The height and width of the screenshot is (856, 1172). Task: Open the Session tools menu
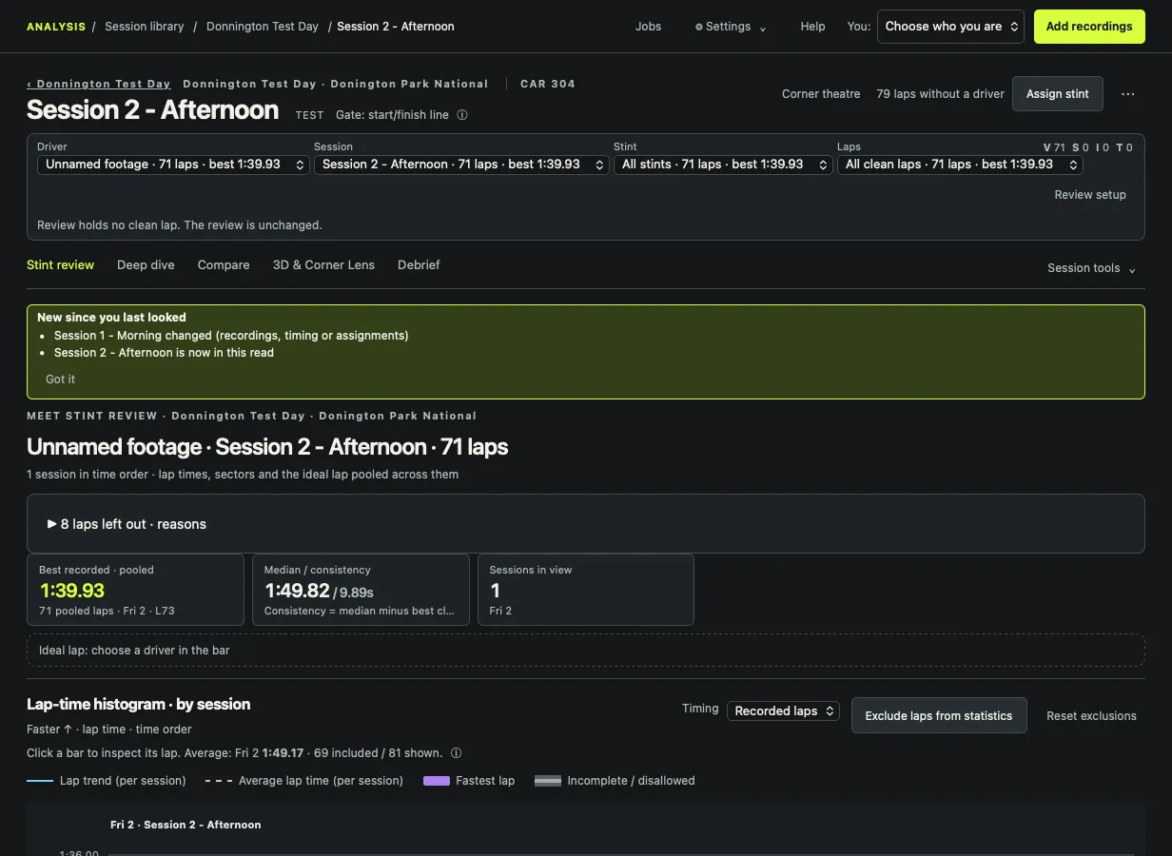[1091, 268]
